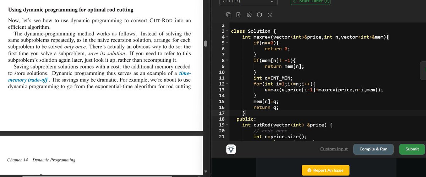Viewport: 426px width, 177px height.
Task: Collapse the fold arrow at line 4
Action: (227, 37)
